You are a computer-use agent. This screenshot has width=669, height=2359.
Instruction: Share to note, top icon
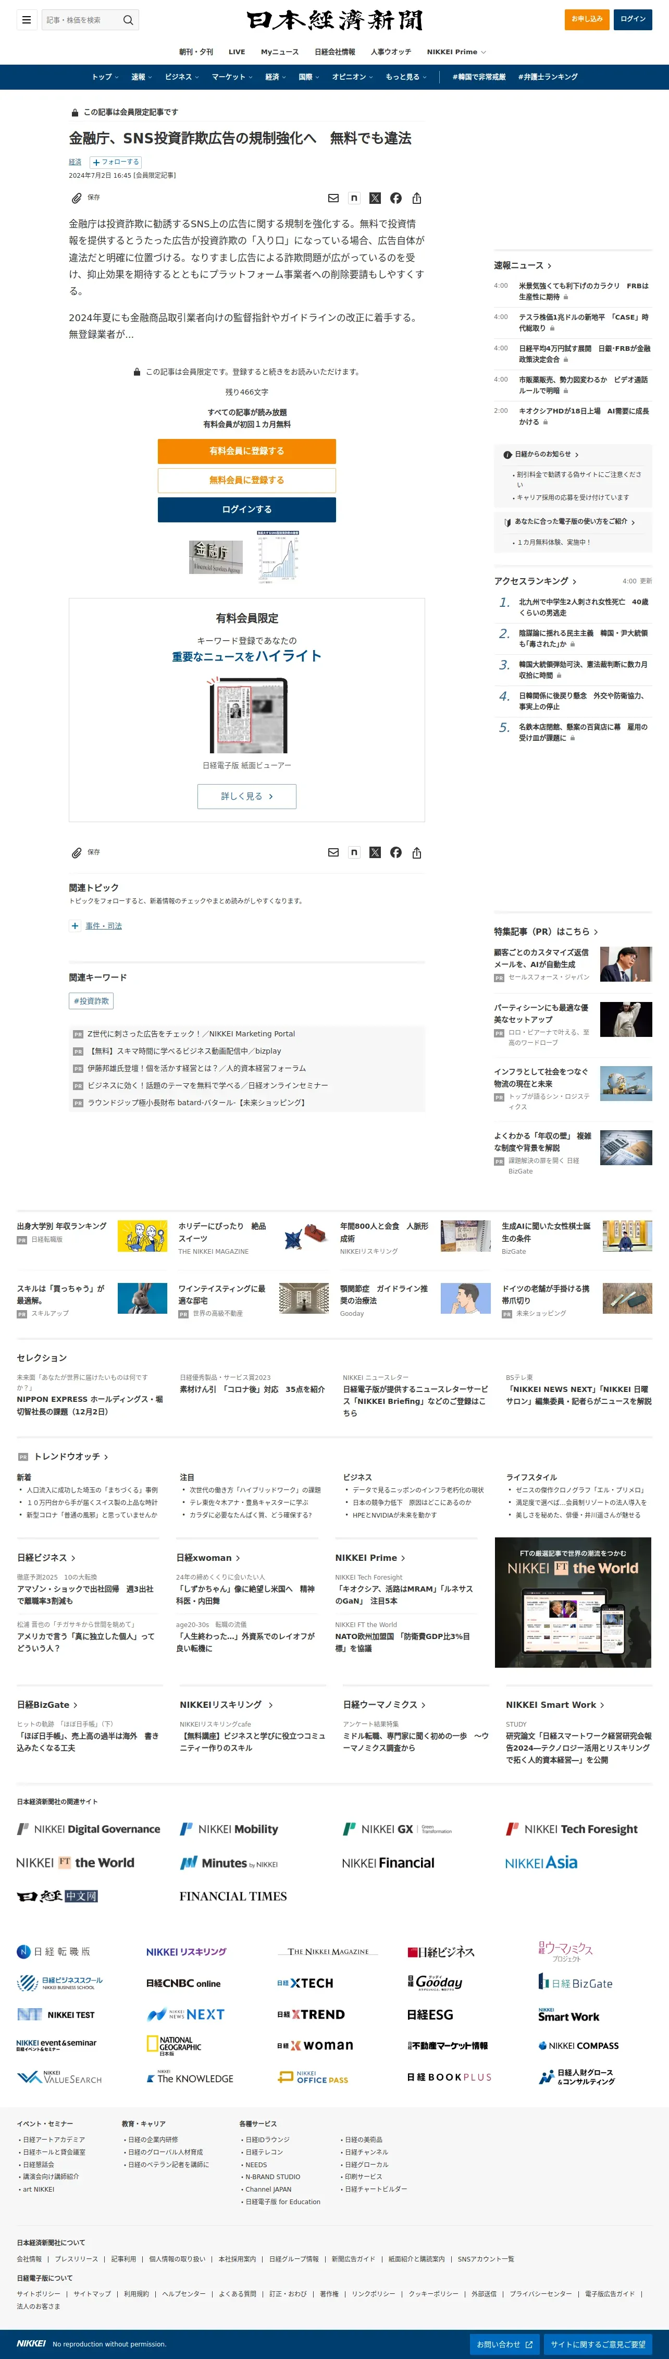(354, 198)
